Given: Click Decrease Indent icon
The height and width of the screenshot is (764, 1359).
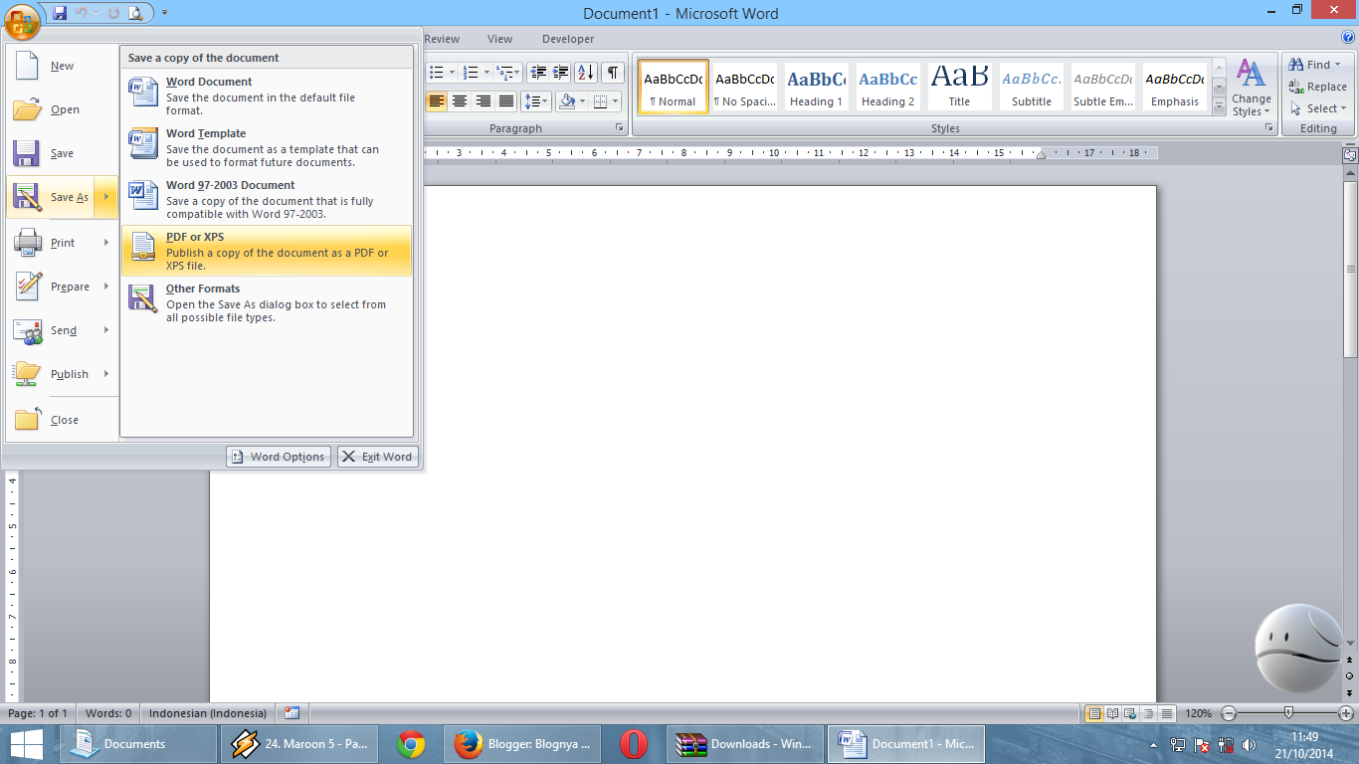Looking at the screenshot, I should point(538,73).
